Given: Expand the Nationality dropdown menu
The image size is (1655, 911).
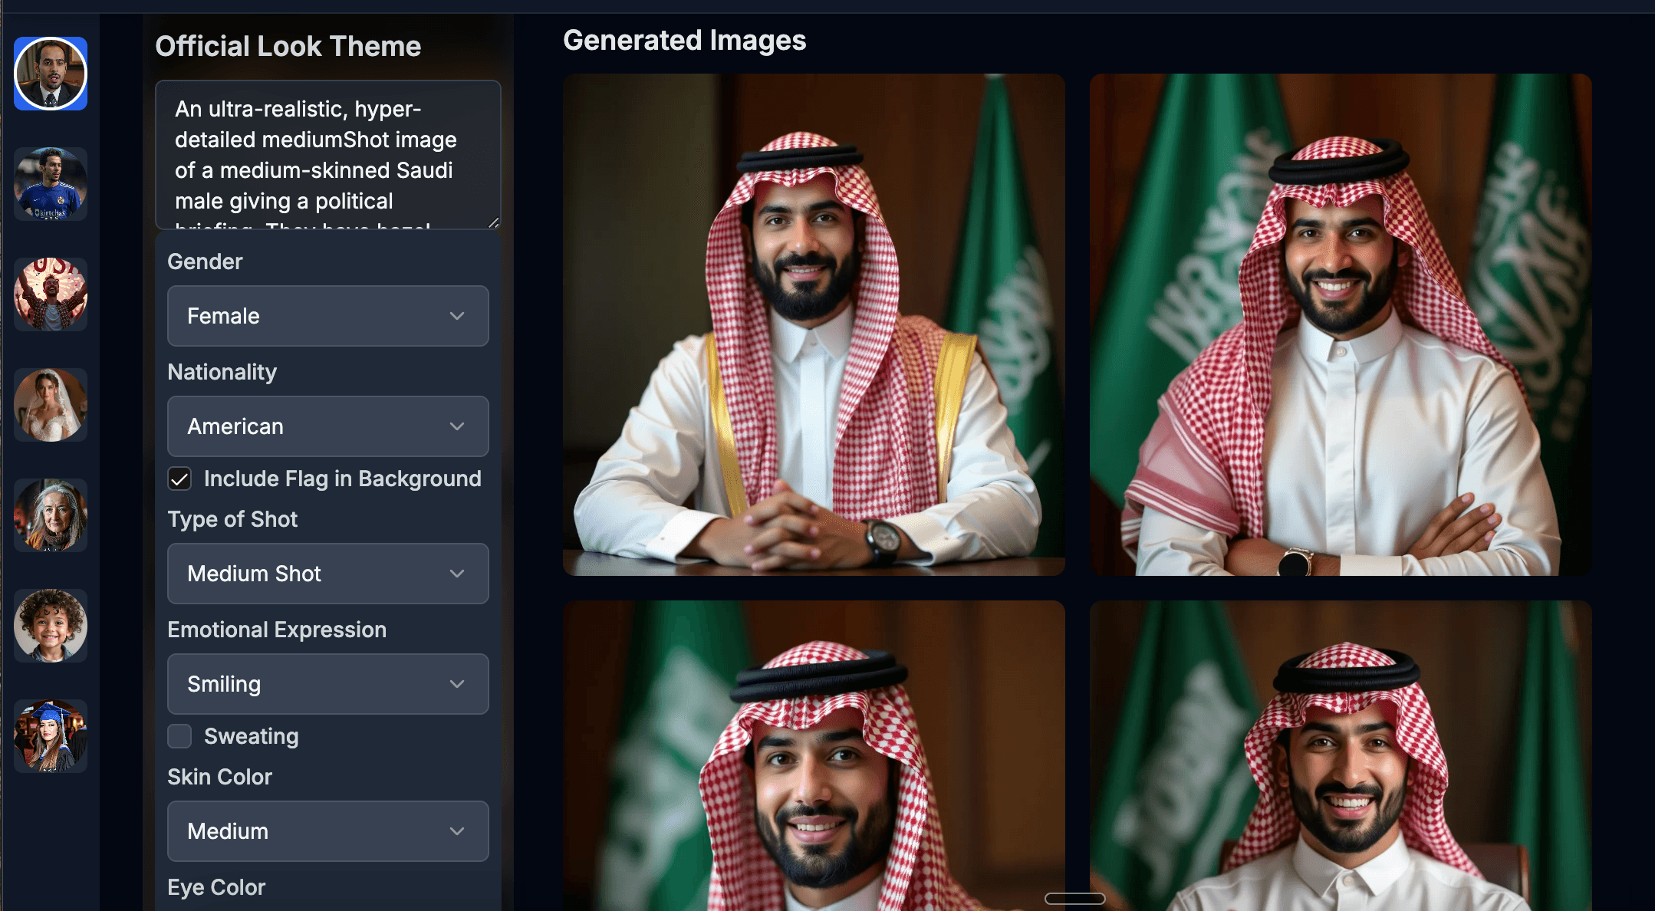Looking at the screenshot, I should pyautogui.click(x=325, y=426).
